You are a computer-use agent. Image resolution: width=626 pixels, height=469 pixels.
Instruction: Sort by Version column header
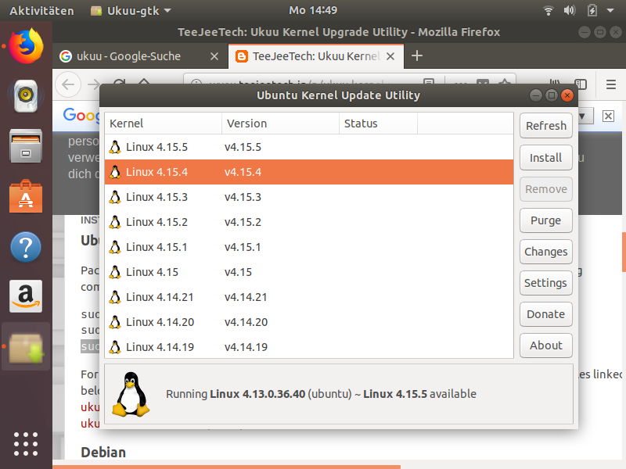(280, 124)
